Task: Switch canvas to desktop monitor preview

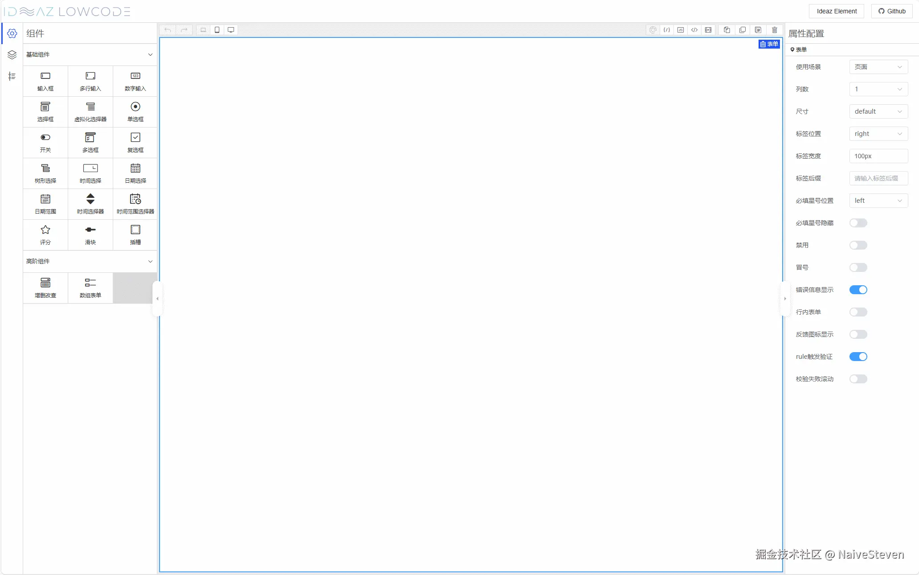Action: click(x=231, y=30)
